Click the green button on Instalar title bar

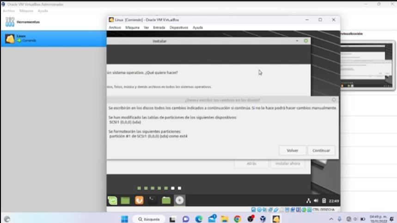tap(306, 41)
